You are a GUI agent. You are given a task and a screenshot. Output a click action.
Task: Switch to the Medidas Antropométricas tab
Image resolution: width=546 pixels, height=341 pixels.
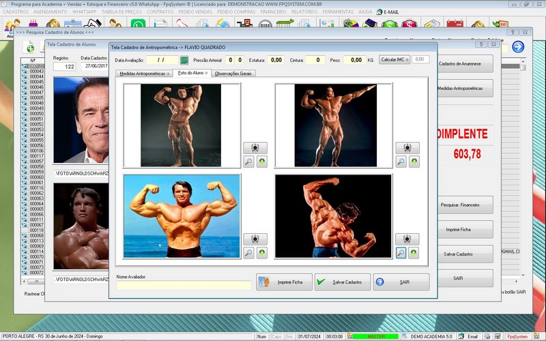tap(144, 73)
